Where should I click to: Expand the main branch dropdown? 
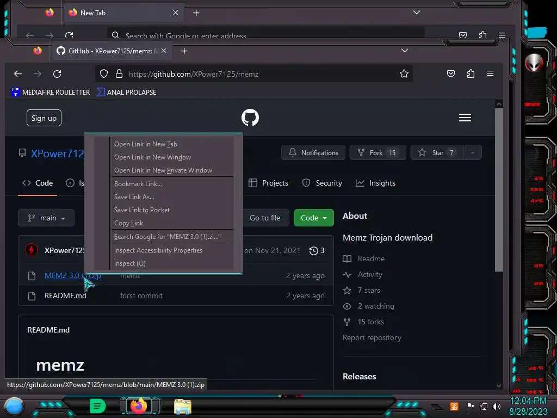click(x=46, y=218)
